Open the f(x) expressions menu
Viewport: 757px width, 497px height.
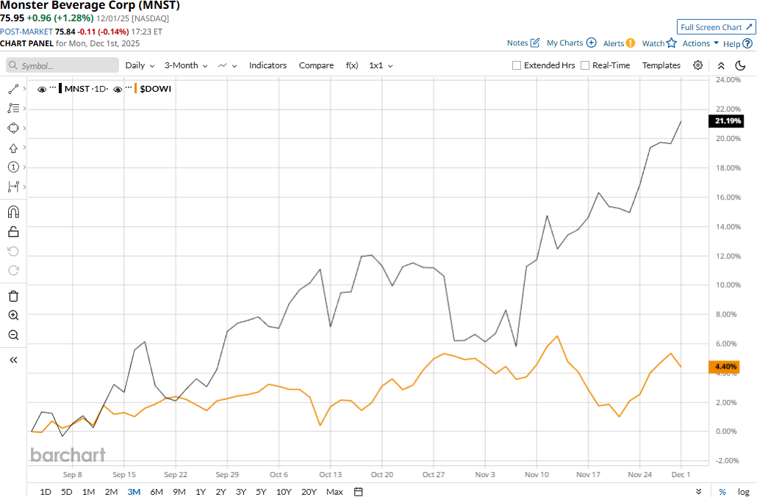(352, 65)
